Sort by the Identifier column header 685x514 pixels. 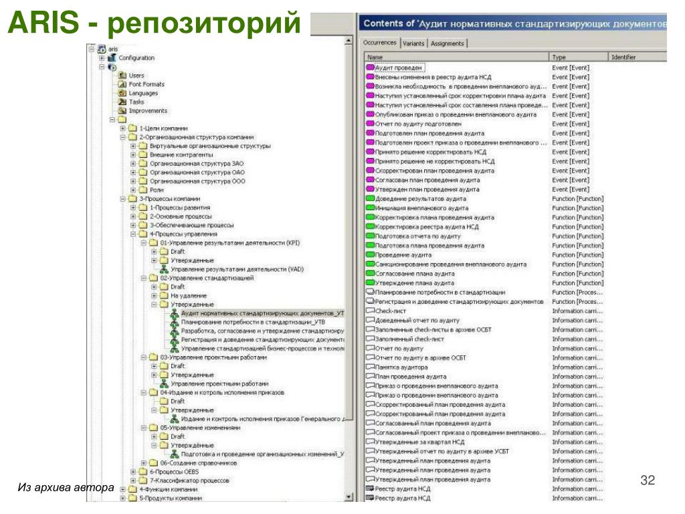(x=638, y=58)
